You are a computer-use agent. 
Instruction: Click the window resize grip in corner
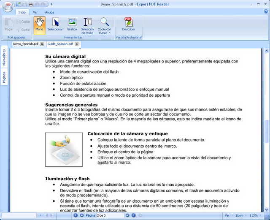coord(267,217)
